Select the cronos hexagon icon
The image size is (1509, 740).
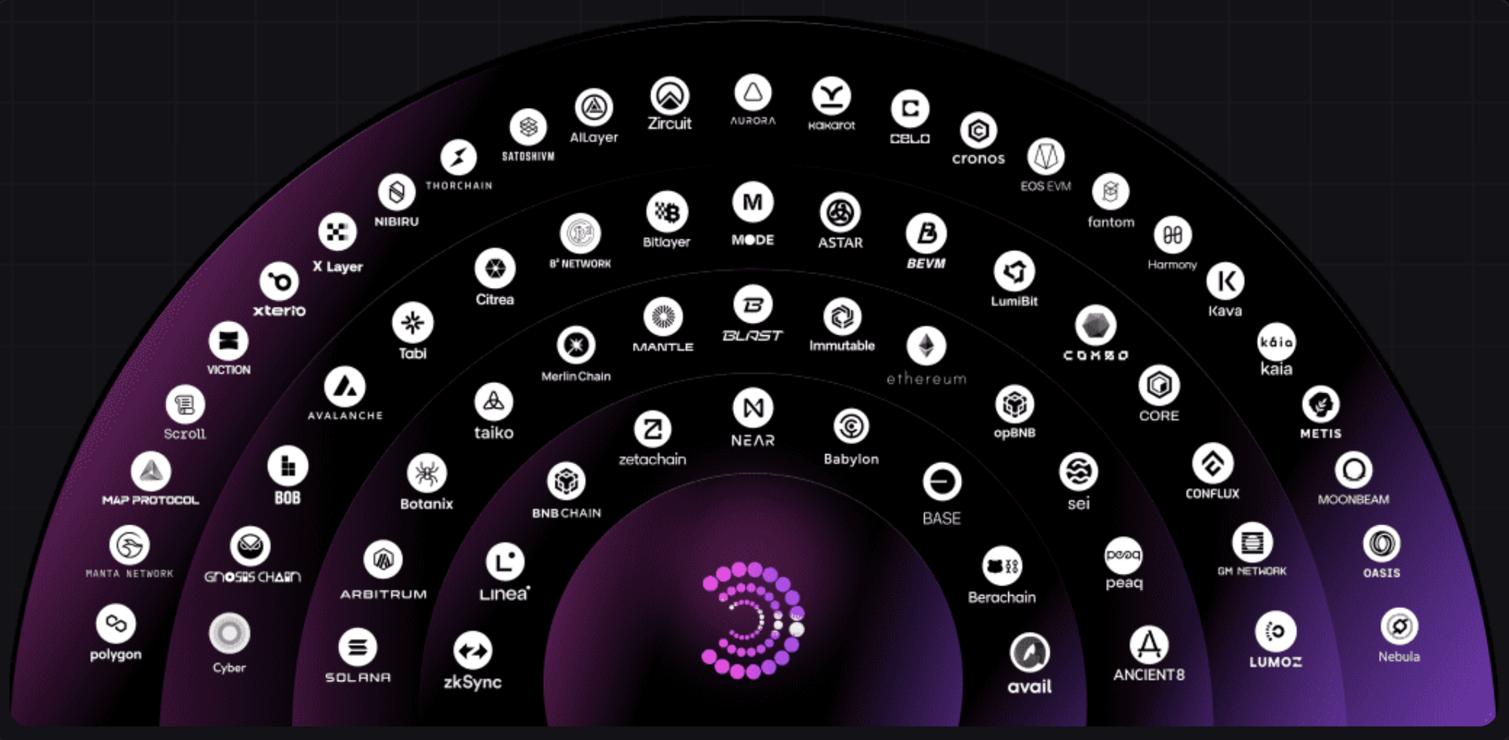[x=979, y=131]
